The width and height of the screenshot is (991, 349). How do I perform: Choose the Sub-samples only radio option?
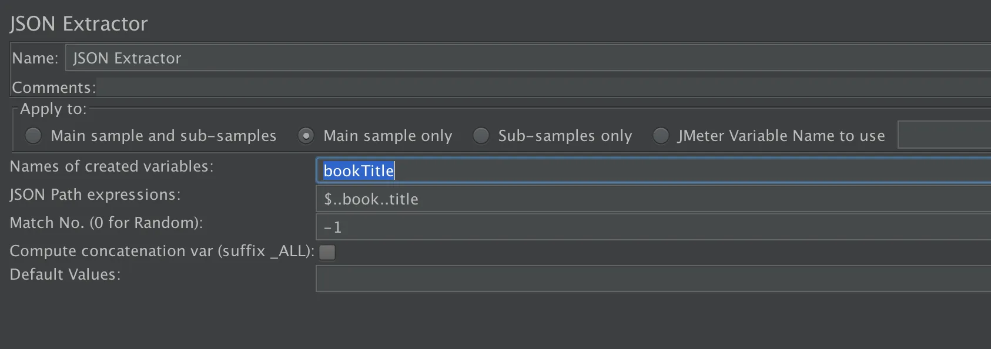[x=481, y=136]
